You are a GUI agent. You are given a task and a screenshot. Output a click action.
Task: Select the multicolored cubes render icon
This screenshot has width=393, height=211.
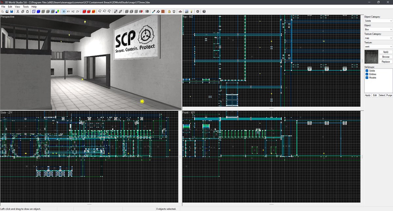pos(57,11)
